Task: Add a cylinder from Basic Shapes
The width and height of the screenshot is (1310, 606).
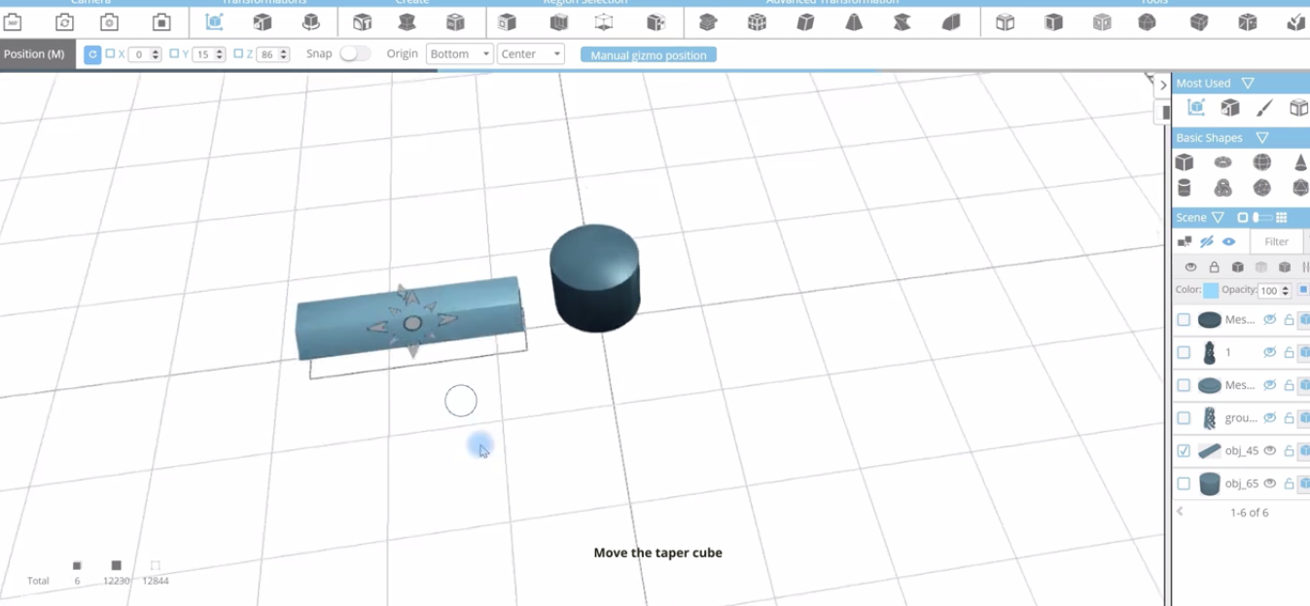Action: (x=1184, y=188)
